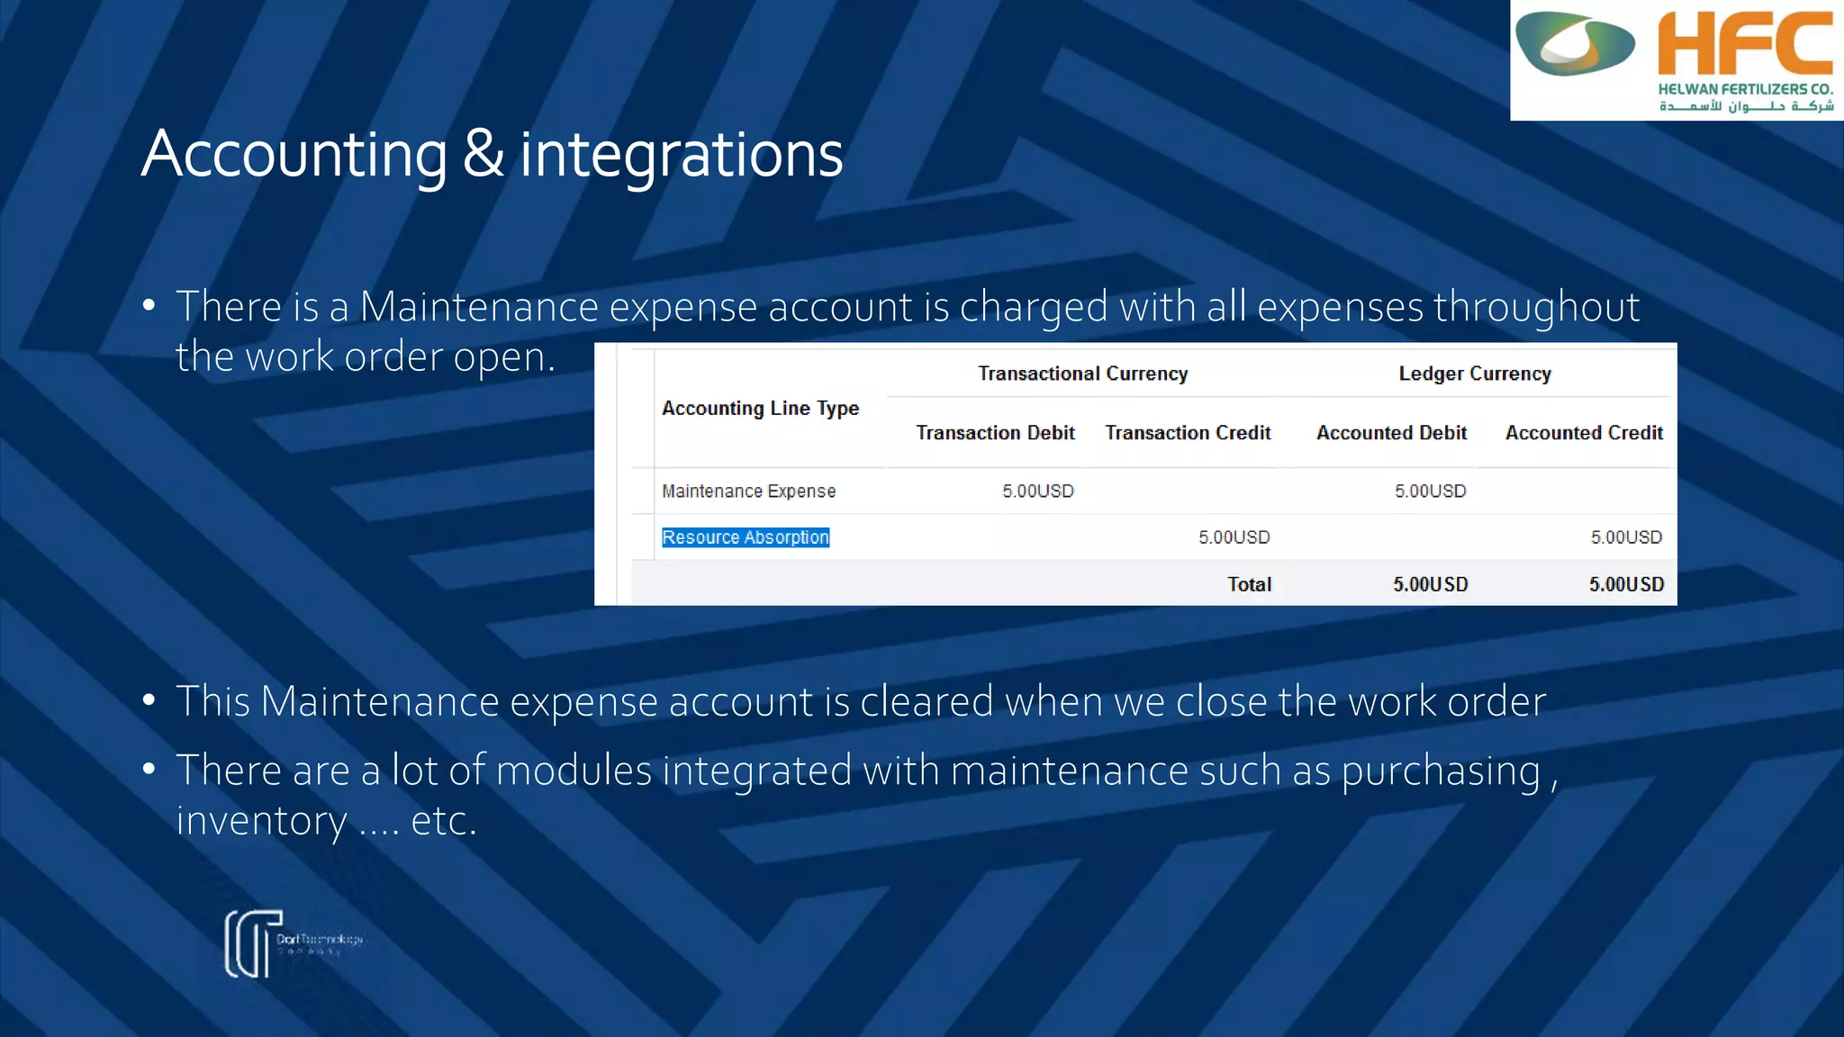
Task: Click Maintenance Expense transaction debit 5.00USD
Action: point(1037,491)
